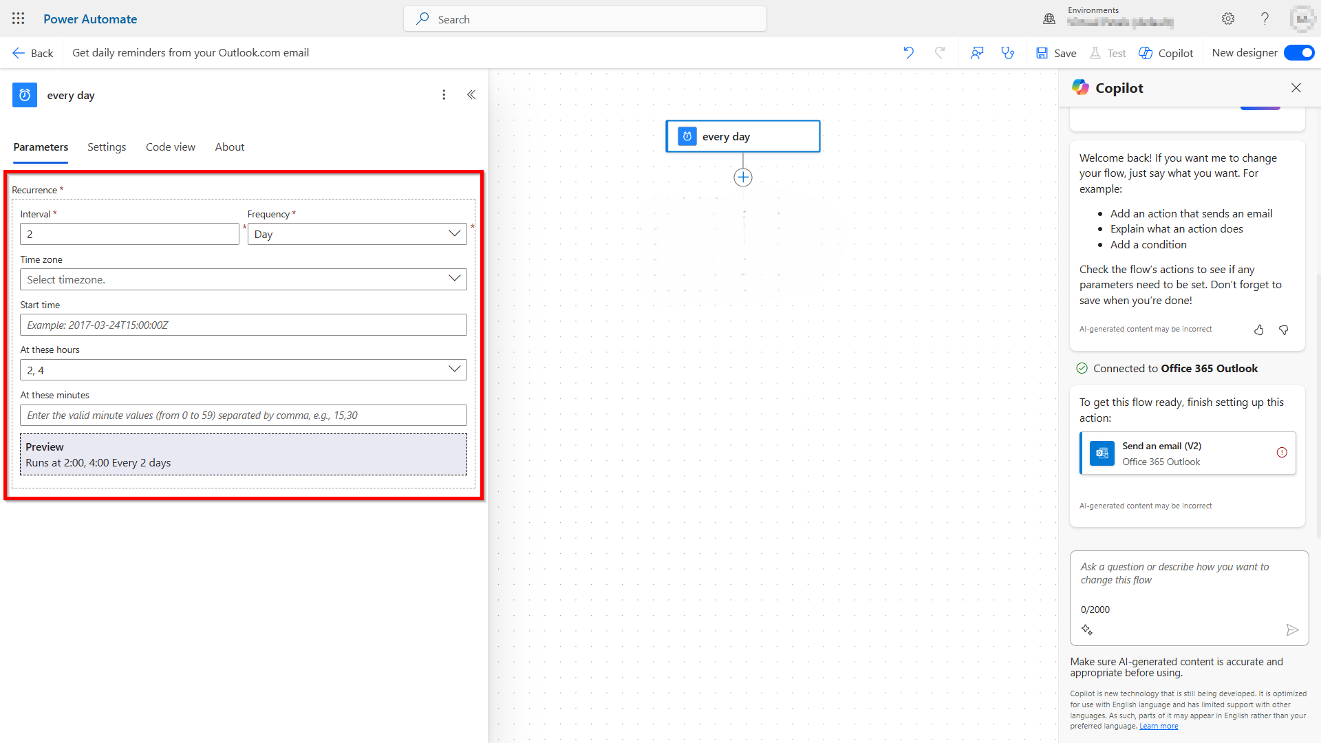Open the Flow checker stethoscope icon
1321x743 pixels.
point(1008,53)
